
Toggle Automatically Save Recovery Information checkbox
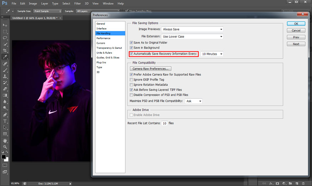coord(131,54)
